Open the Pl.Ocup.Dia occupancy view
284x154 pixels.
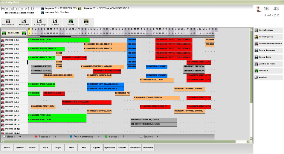[24, 22]
